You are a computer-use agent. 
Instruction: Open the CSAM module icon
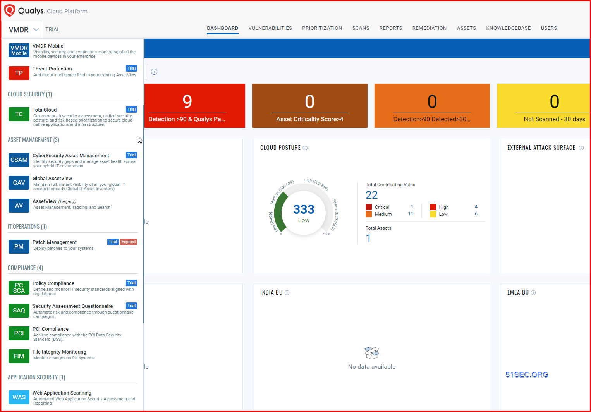point(19,160)
